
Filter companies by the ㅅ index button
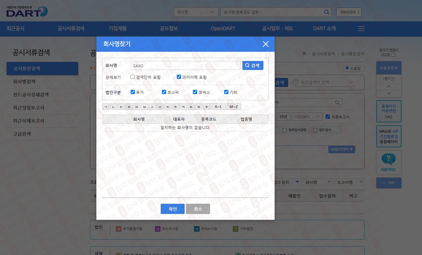pyautogui.click(x=152, y=107)
